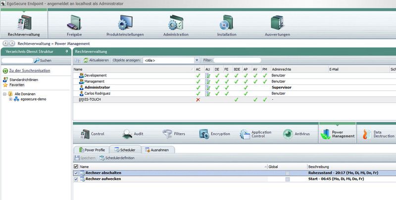Toggle Global box for Rechner aufwecken
The image size is (396, 200).
point(288,179)
